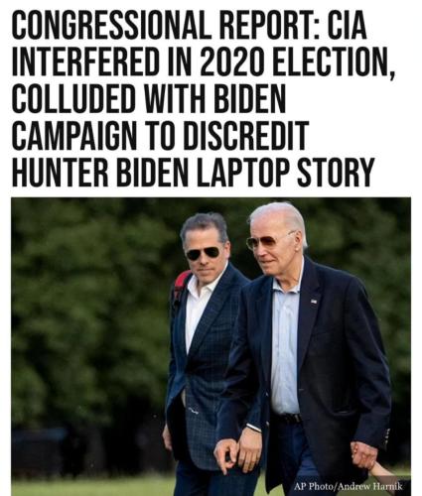The image size is (422, 496).
Task: Click the flag lapel pin on the jacket
Action: point(314,302)
